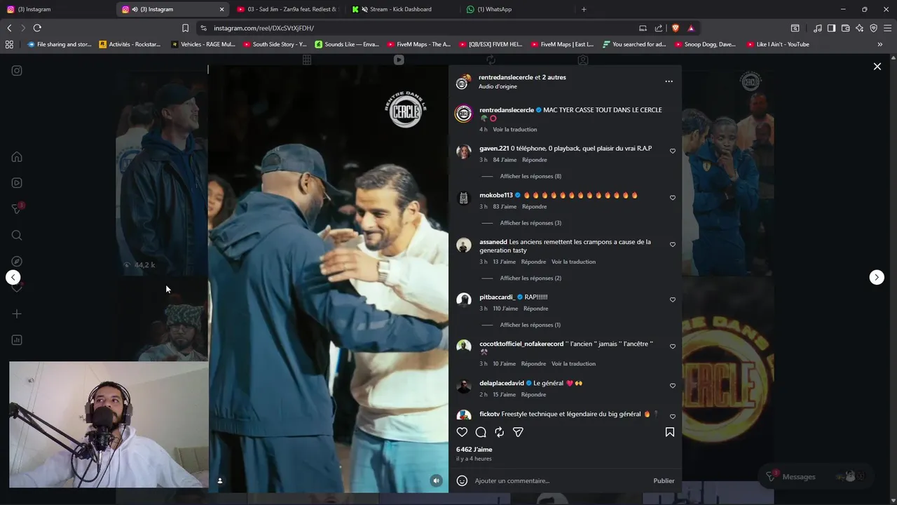
Task: Open Brave Rewards triangle icon
Action: tap(691, 28)
